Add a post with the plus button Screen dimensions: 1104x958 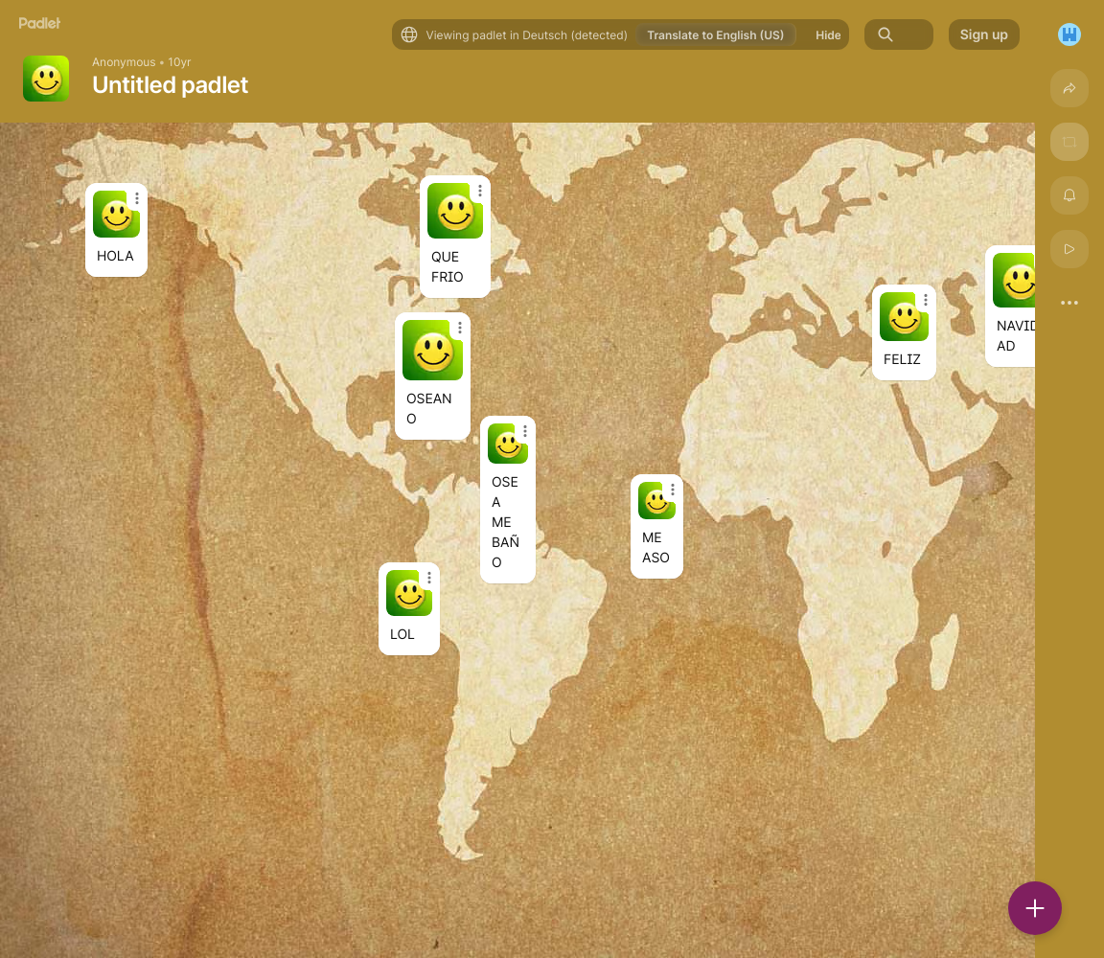click(x=1035, y=908)
